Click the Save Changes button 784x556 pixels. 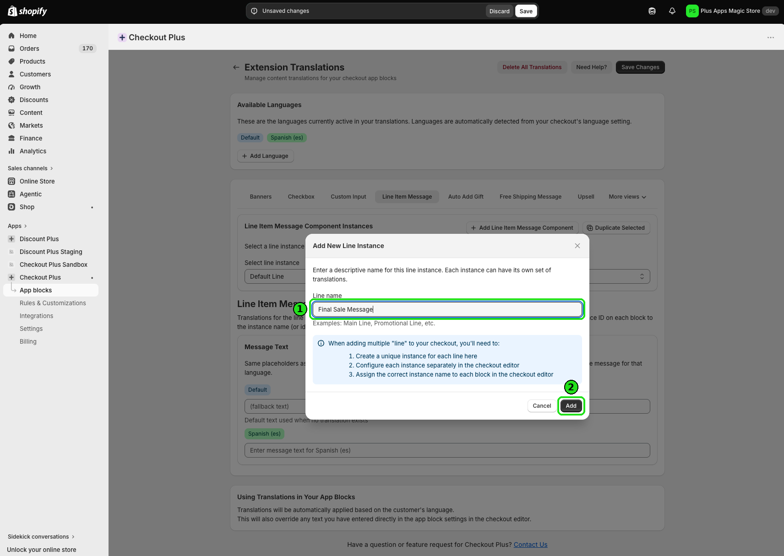(640, 67)
